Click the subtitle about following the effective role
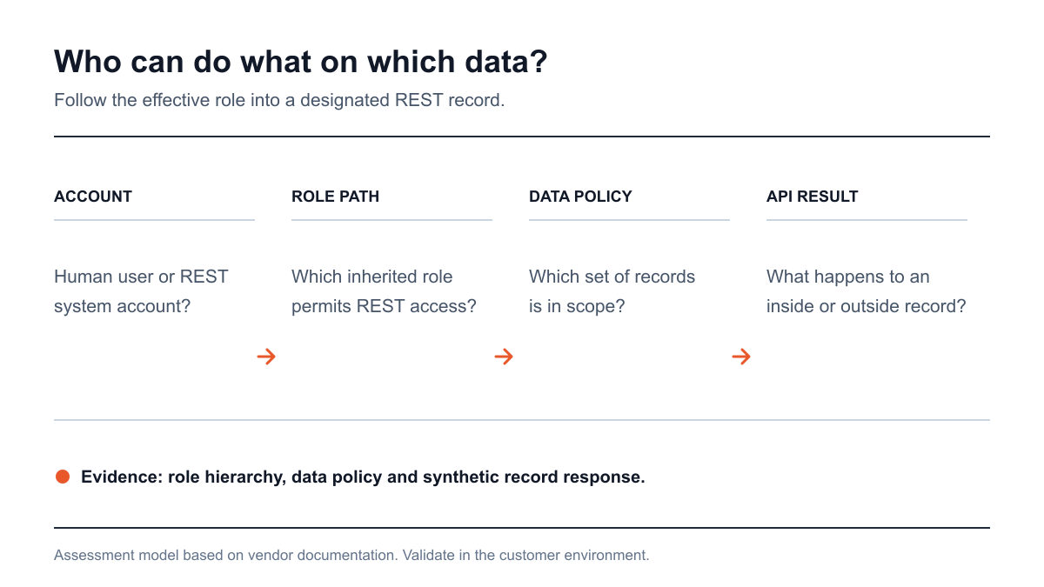The width and height of the screenshot is (1044, 587). point(279,100)
